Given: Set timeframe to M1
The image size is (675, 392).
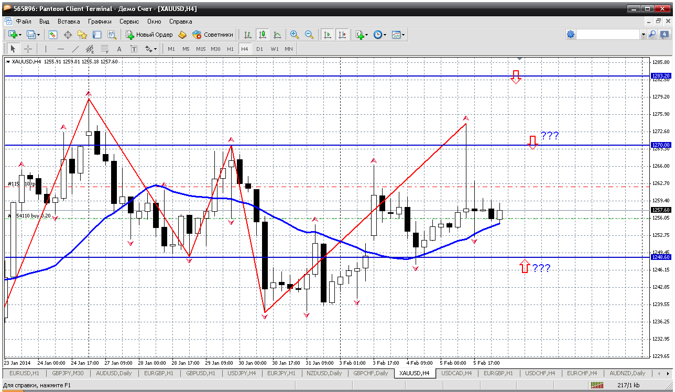Looking at the screenshot, I should [171, 49].
